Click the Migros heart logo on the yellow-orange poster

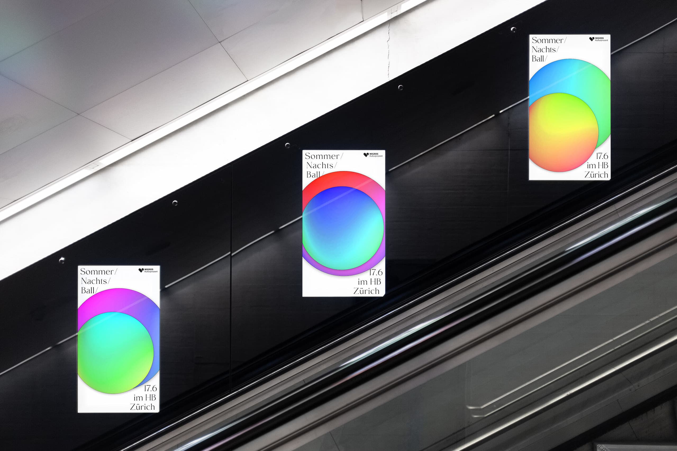click(592, 39)
